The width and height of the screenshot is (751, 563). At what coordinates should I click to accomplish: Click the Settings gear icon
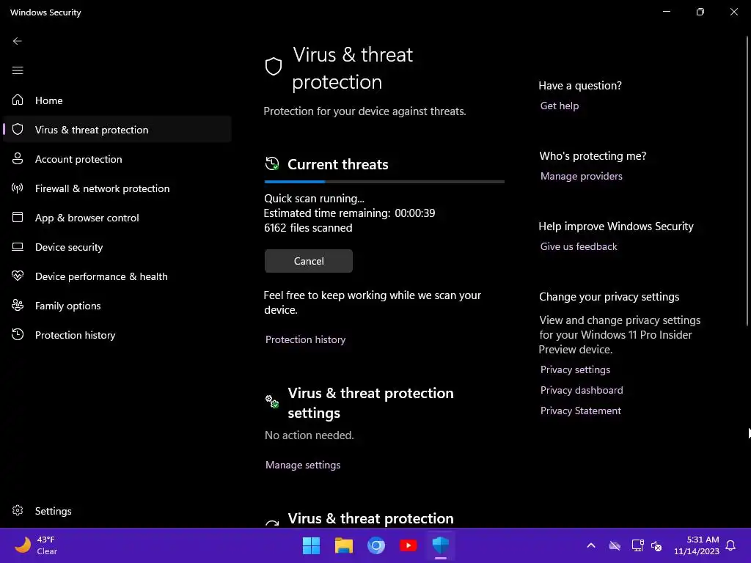[x=18, y=510]
